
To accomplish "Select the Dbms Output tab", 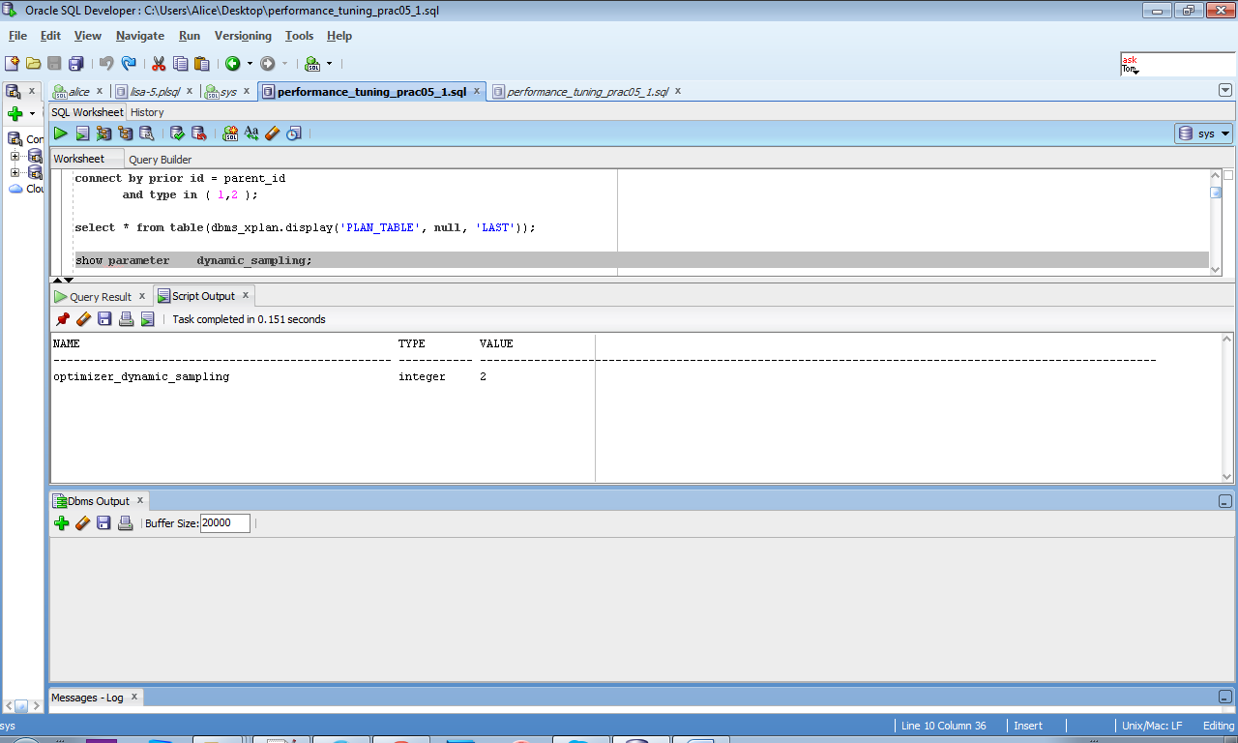I will tap(98, 501).
